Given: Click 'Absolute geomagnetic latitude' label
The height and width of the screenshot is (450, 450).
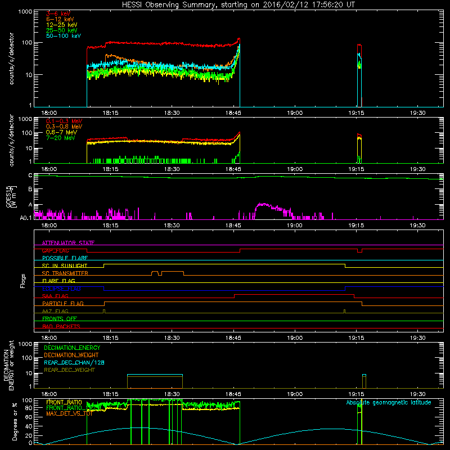Looking at the screenshot, I should point(389,402).
